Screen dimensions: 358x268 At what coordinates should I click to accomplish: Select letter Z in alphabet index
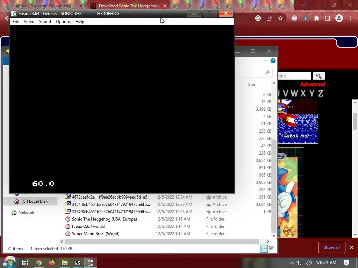[321, 94]
